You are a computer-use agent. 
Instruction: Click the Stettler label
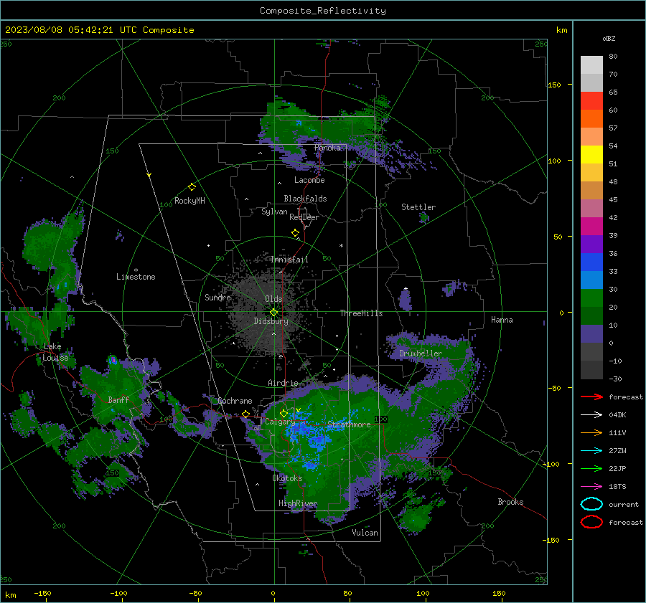click(418, 207)
